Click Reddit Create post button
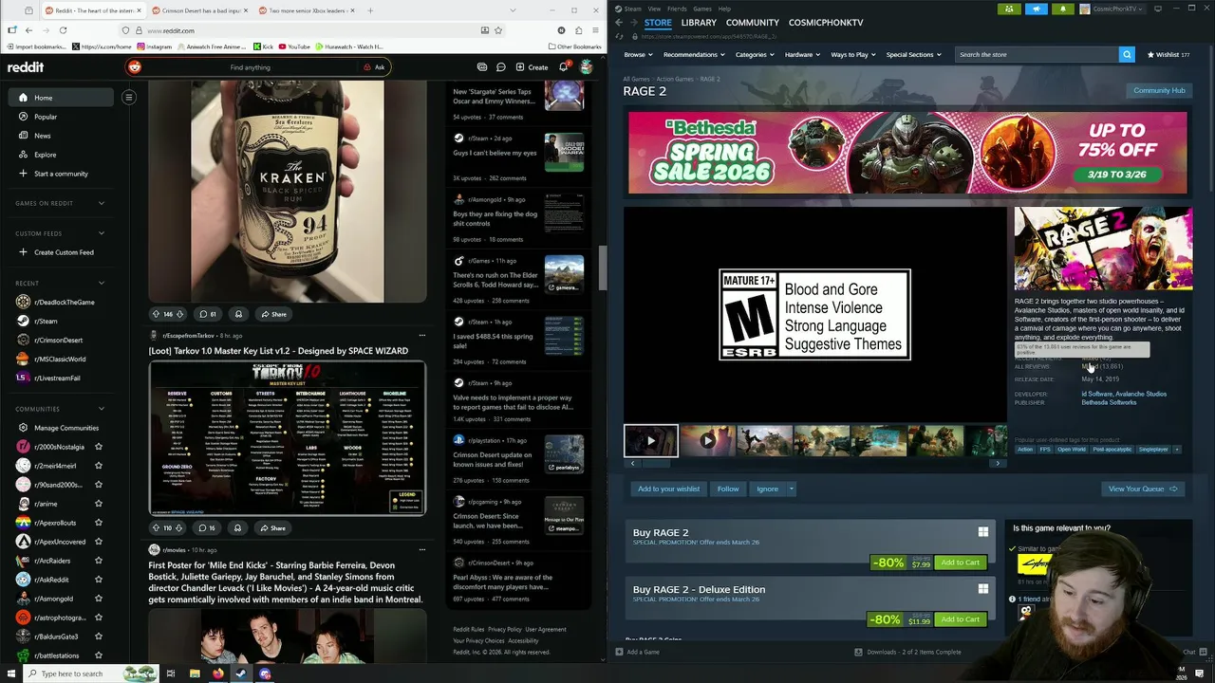The image size is (1215, 683). pos(532,67)
